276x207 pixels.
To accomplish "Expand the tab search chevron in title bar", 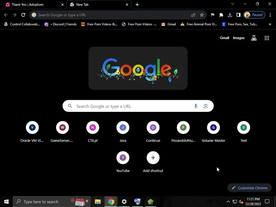I will (x=233, y=4).
